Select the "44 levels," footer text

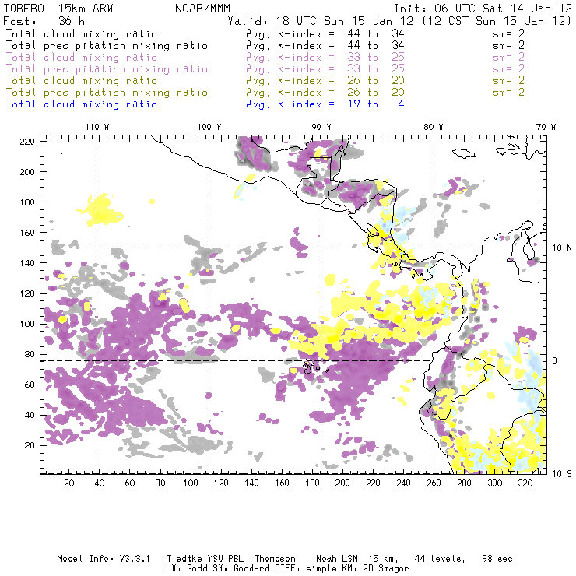coord(440,559)
